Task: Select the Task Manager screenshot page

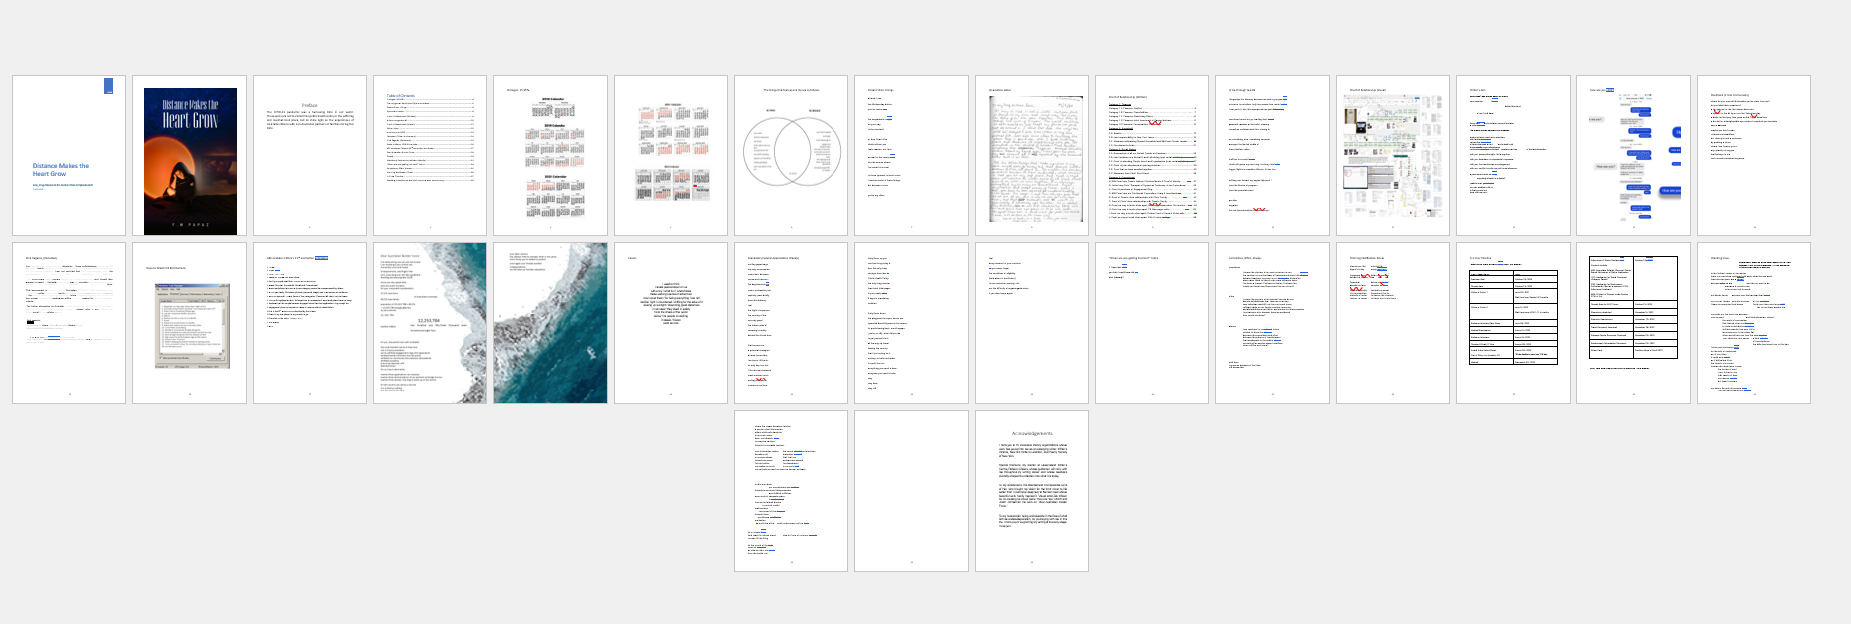Action: click(190, 323)
